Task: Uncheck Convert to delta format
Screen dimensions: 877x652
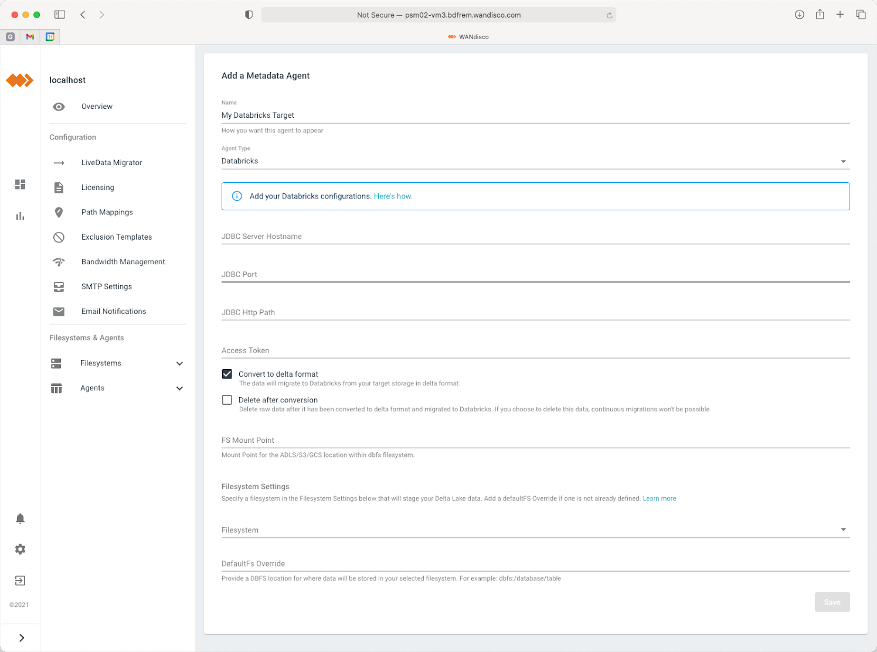Action: tap(227, 374)
